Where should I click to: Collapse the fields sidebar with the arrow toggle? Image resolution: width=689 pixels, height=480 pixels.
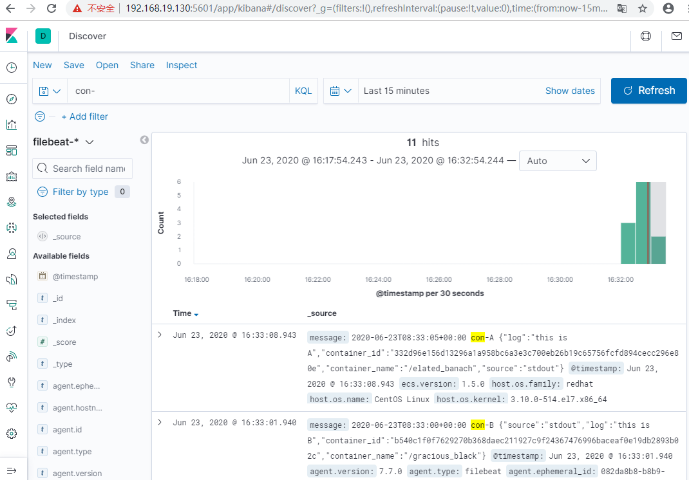coord(144,140)
